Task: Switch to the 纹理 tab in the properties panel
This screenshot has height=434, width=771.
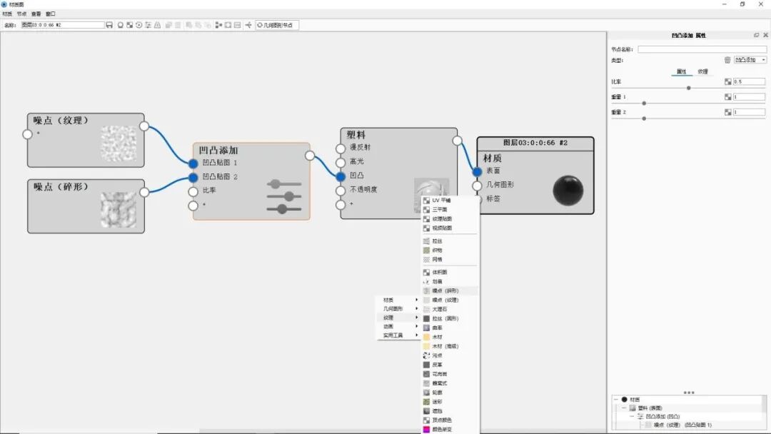Action: (x=702, y=72)
